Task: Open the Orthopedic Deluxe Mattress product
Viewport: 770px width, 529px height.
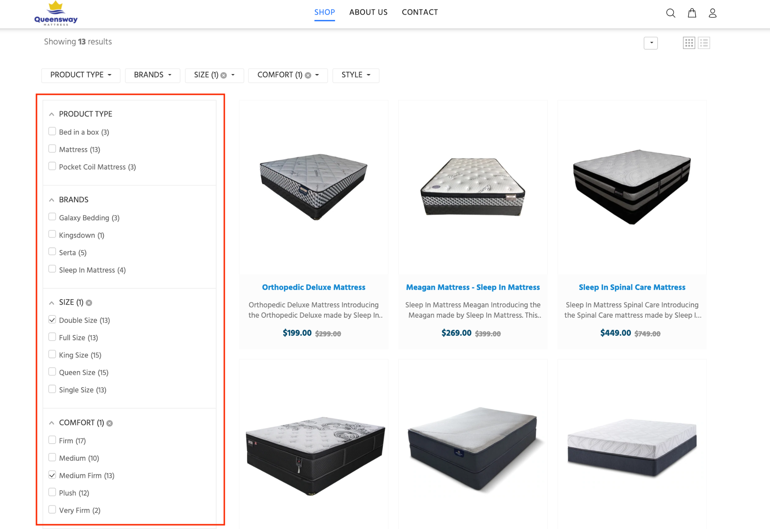Action: tap(314, 287)
